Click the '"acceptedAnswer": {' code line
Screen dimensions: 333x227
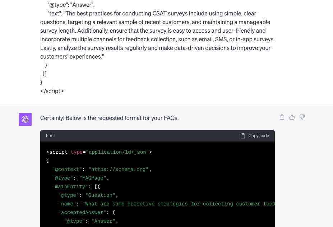pyautogui.click(x=87, y=213)
